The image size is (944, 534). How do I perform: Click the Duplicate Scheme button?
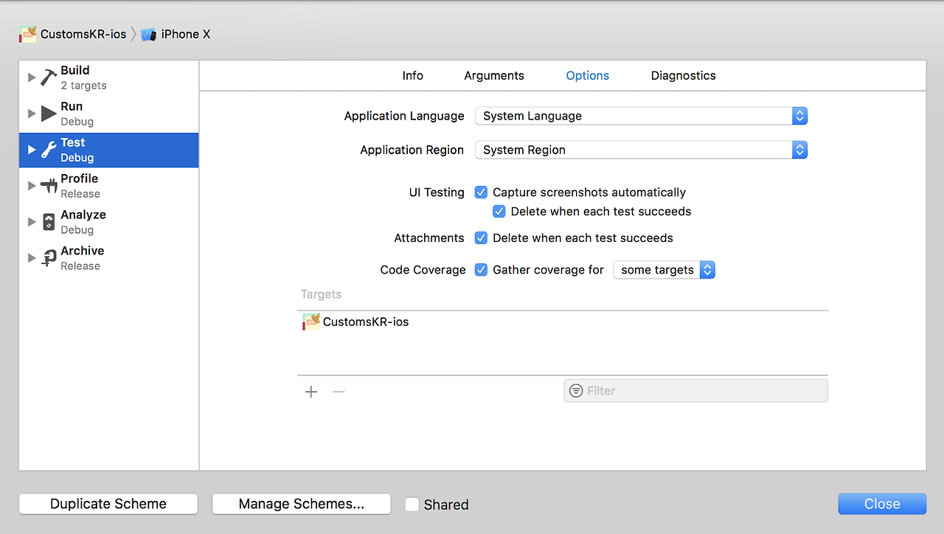[x=108, y=504]
